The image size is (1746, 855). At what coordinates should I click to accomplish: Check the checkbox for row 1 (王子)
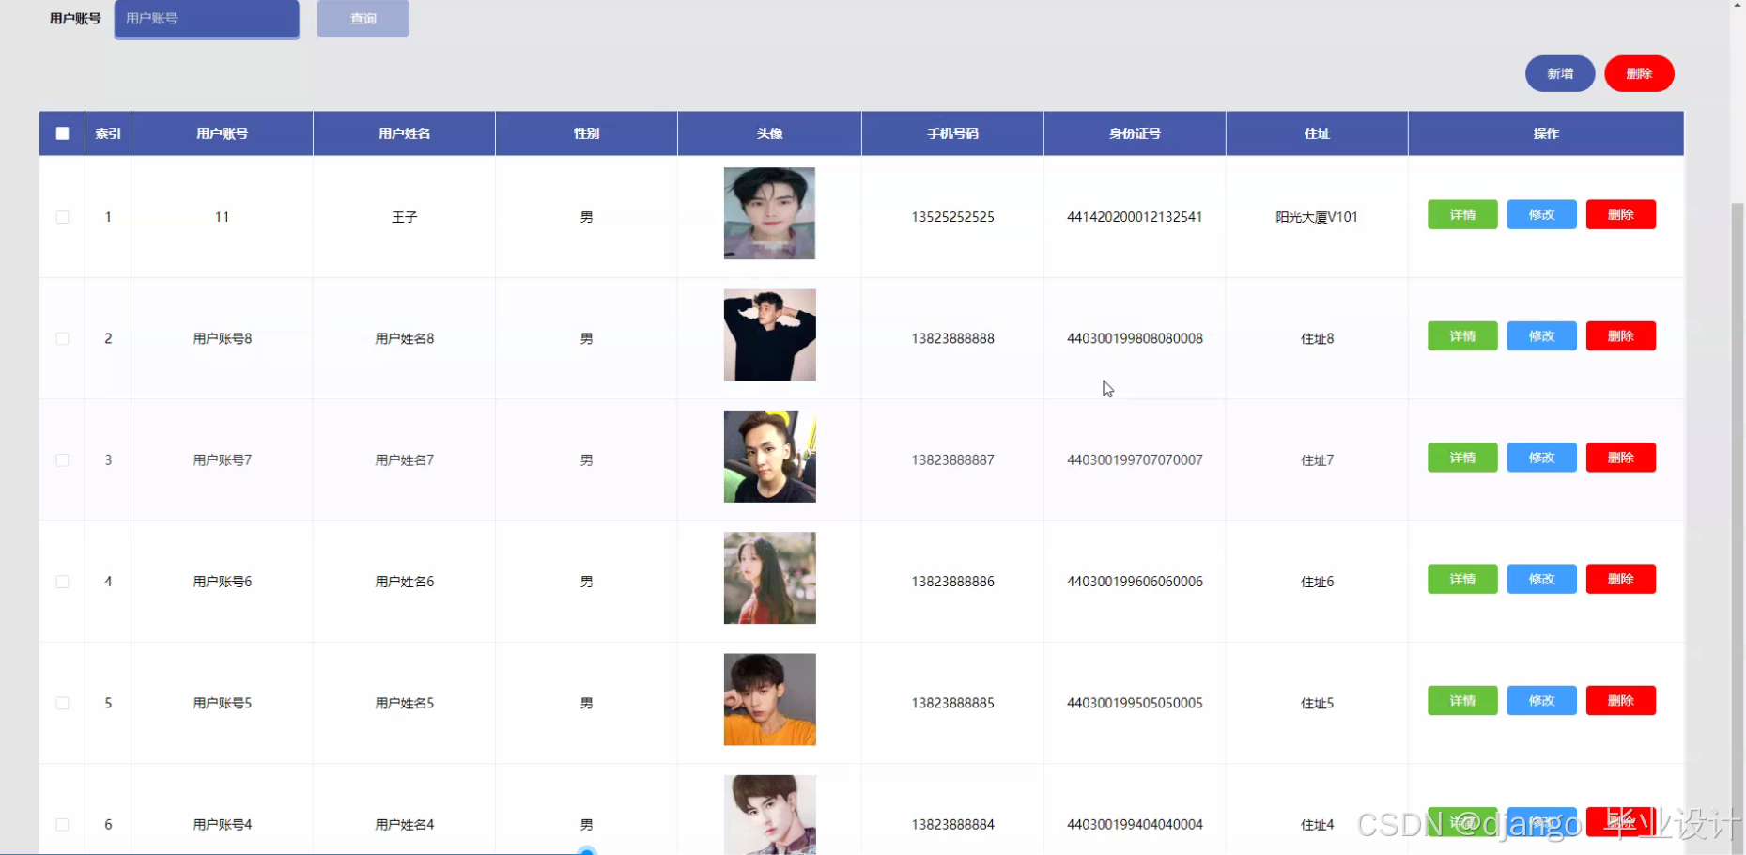tap(62, 217)
